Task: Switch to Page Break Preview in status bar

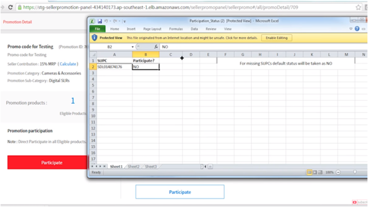Action: click(320, 172)
